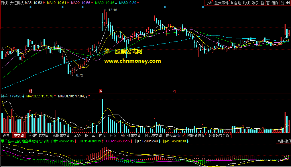This screenshot has width=291, height=167.
Task: Switch to AI立桩成交量 tab
Action: (x=131, y=136)
